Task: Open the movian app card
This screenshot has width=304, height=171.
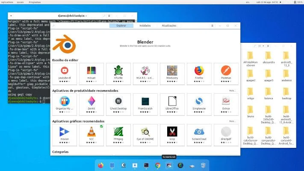Action: 65,135
